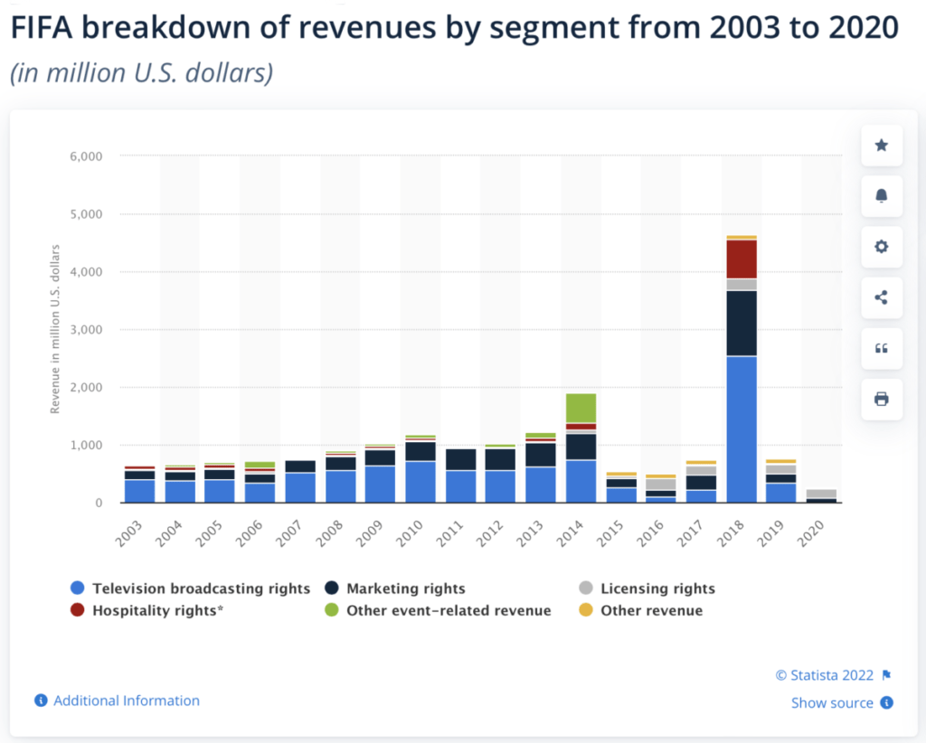Toggle Television broadcasting rights legend series

[x=190, y=588]
